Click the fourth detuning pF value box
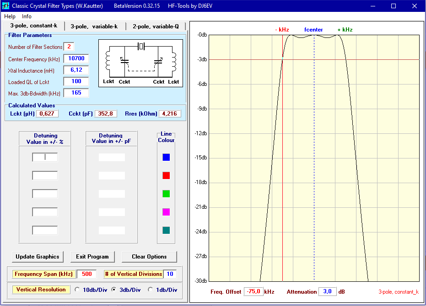This screenshot has width=426, height=306. pos(112,212)
